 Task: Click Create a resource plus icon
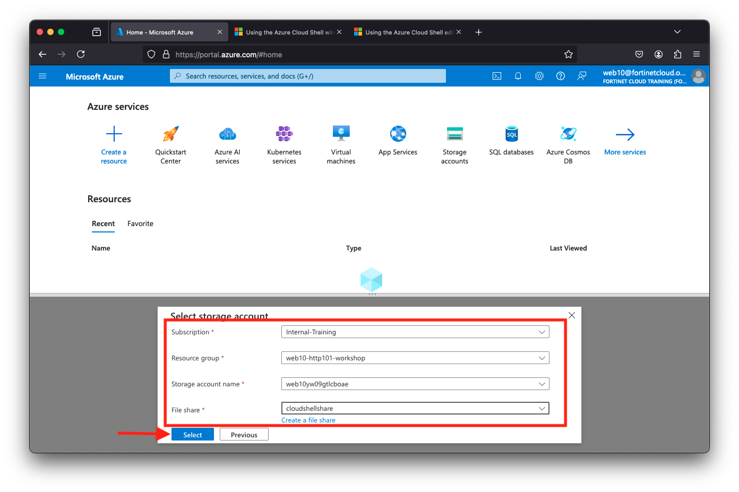[114, 134]
